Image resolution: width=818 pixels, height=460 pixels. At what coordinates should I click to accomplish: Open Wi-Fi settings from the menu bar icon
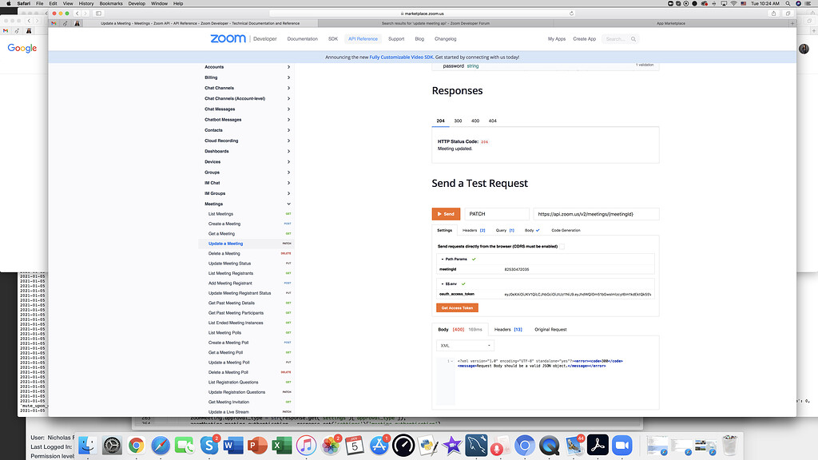click(733, 3)
